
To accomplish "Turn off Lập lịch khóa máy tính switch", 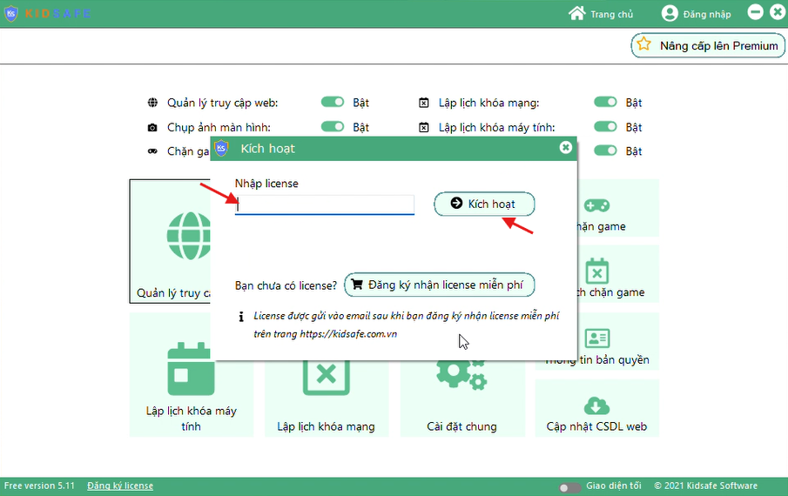I will (x=605, y=127).
